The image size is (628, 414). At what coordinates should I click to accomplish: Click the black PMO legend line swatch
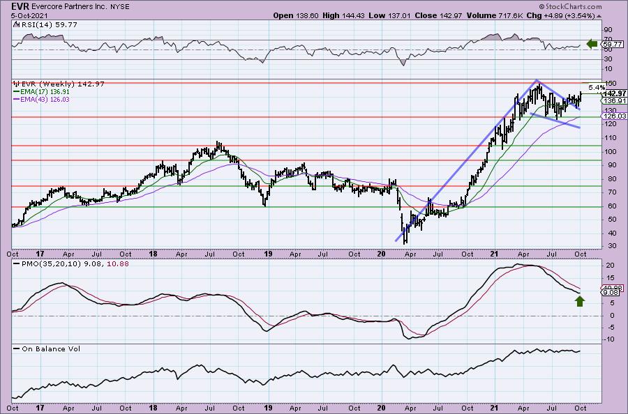(17, 264)
